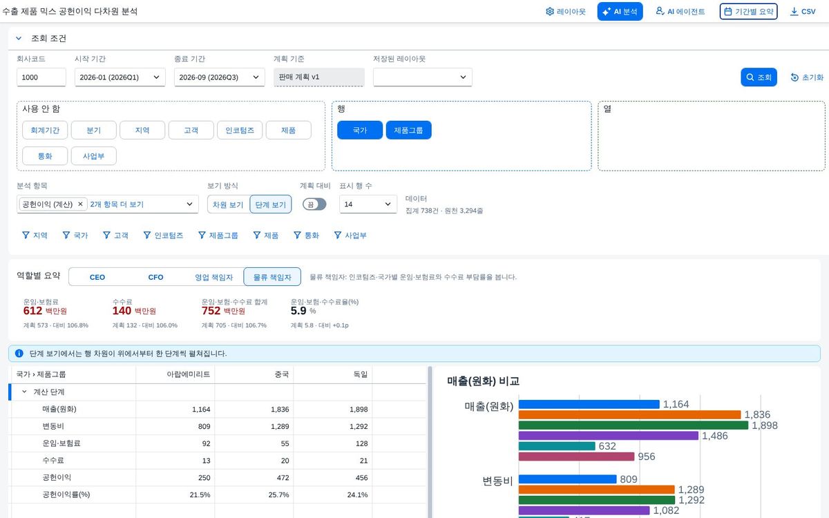Open the 종료 기간 dropdown
This screenshot has height=518, width=829.
tap(220, 77)
